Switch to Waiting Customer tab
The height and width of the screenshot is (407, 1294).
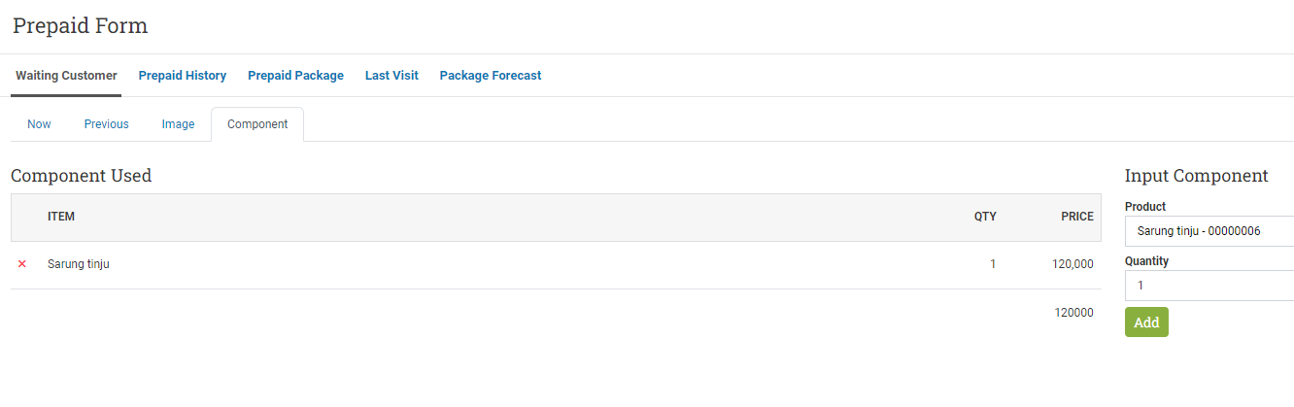click(x=66, y=76)
